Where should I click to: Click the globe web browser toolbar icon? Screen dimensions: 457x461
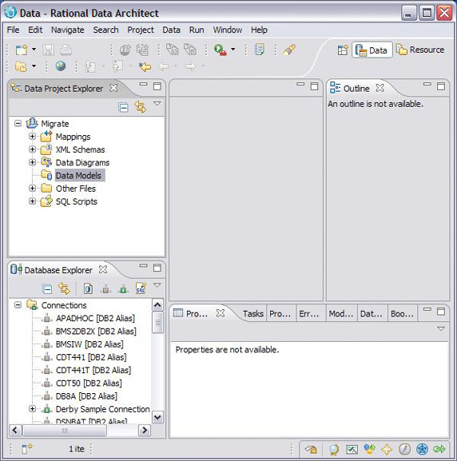(61, 66)
